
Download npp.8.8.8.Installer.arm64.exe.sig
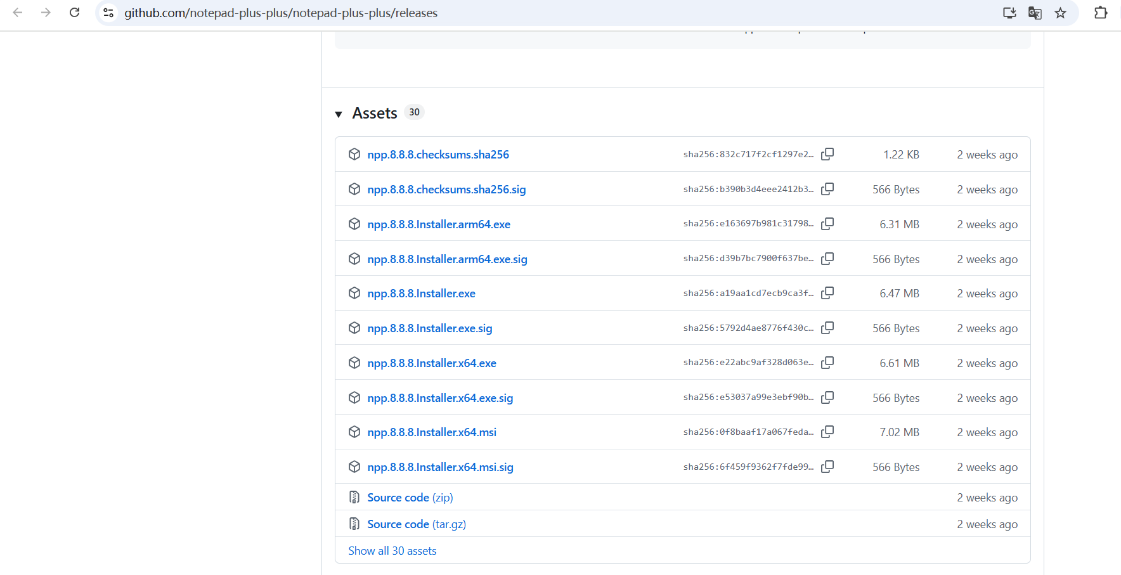click(x=447, y=259)
